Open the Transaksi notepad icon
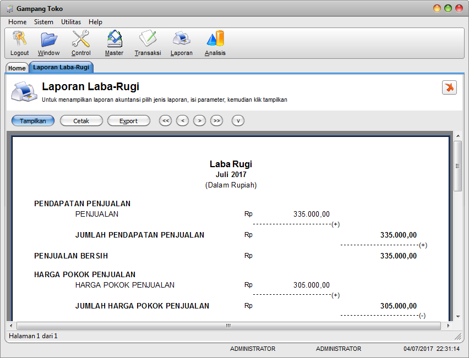 148,38
